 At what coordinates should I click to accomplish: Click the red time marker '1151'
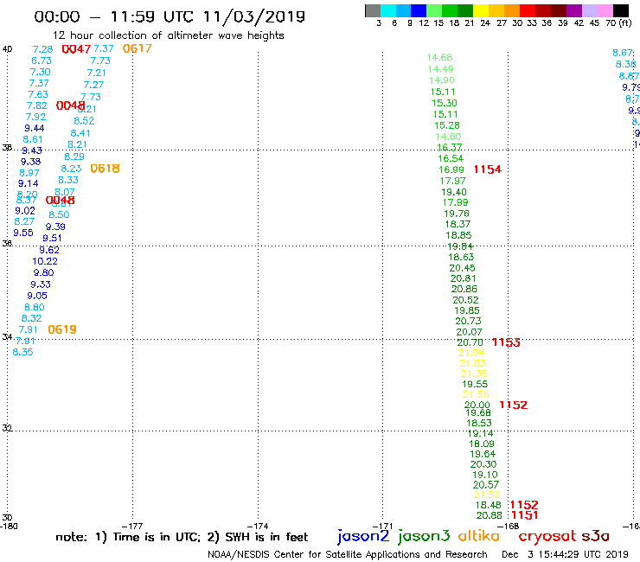pos(524,515)
